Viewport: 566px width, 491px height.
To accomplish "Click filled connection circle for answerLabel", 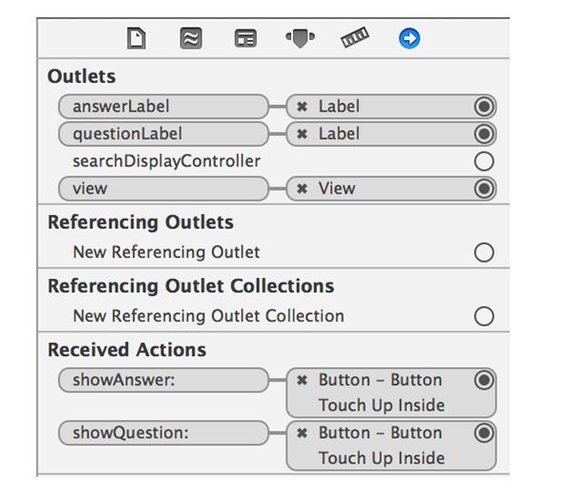I will [x=484, y=107].
